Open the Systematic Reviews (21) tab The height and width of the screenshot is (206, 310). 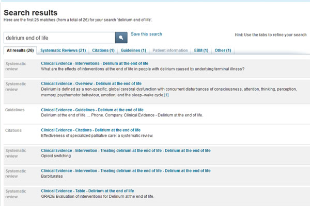pyautogui.click(x=63, y=50)
